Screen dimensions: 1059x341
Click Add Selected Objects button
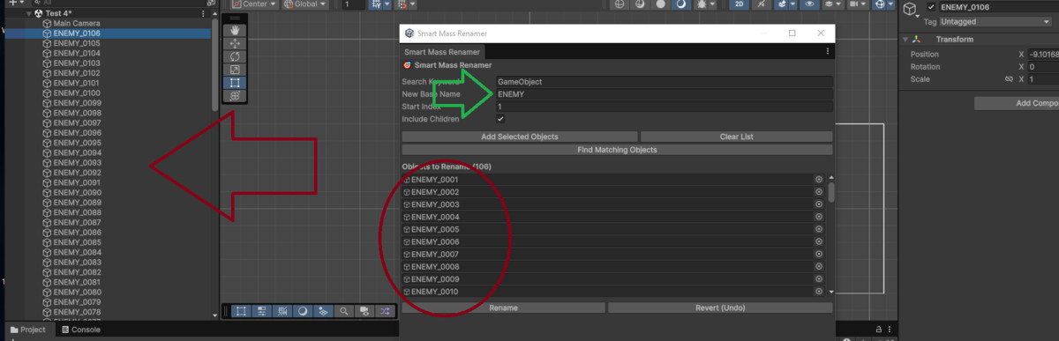click(519, 137)
